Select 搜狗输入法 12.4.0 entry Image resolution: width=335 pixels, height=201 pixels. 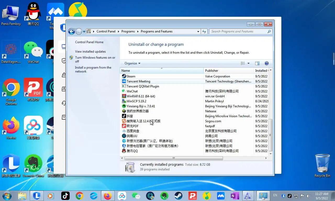point(194,121)
